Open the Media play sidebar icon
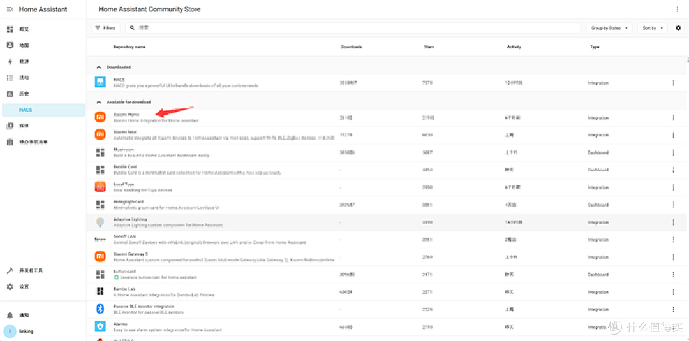Screen dimensions: 689x341 (x=10, y=126)
